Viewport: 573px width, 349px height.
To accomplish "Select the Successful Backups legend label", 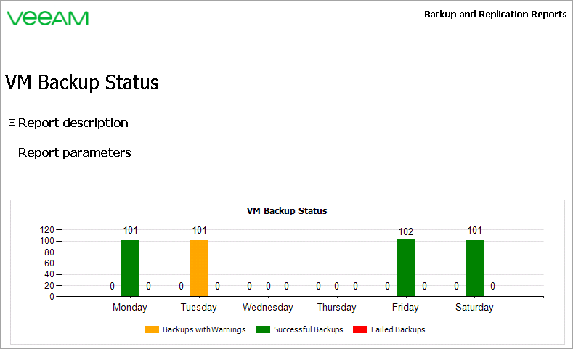I will (x=309, y=329).
